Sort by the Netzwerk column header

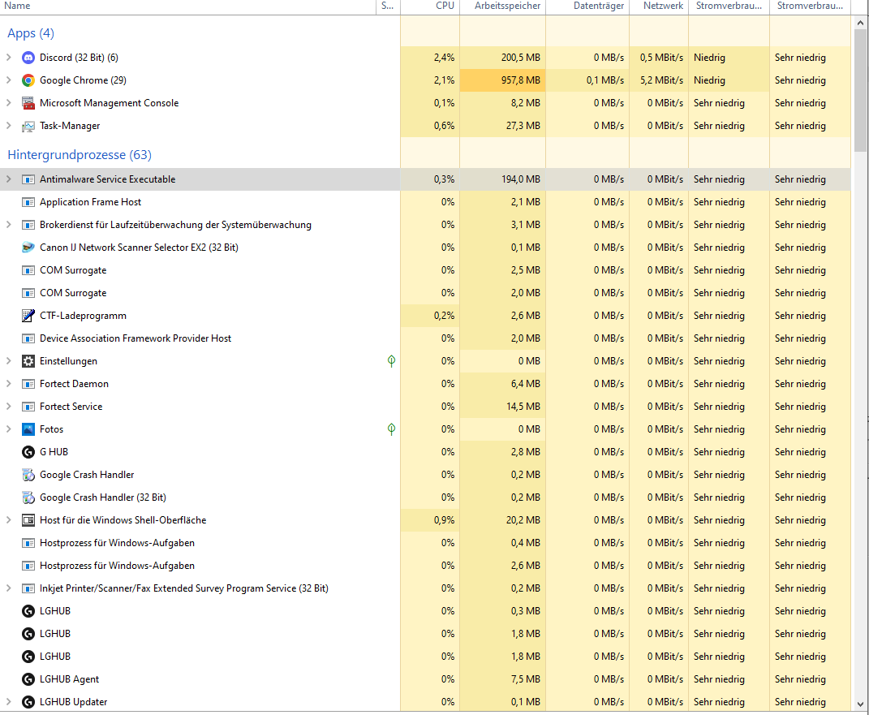tap(659, 6)
